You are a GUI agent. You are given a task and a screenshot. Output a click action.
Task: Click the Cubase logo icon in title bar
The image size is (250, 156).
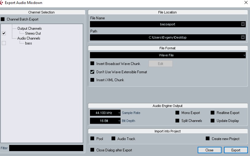pos(1,2)
